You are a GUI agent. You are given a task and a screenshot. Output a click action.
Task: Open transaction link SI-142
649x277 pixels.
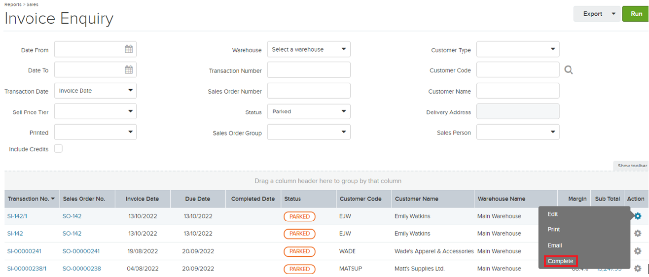coord(15,234)
